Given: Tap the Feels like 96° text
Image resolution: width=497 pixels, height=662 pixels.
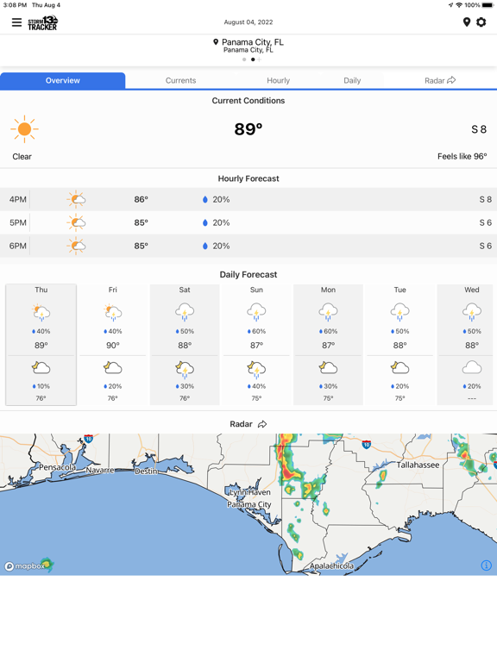Looking at the screenshot, I should tap(462, 156).
